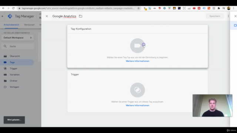
Task: Click the Suche search field
Action: tap(17, 46)
